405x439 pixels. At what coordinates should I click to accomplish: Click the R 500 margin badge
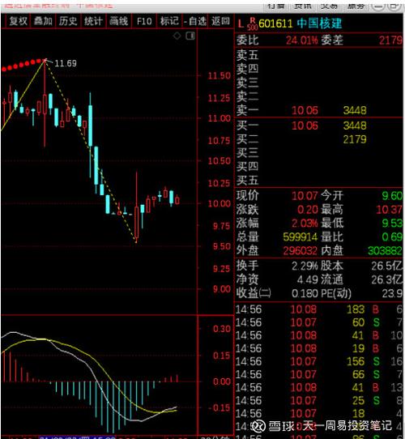click(253, 23)
